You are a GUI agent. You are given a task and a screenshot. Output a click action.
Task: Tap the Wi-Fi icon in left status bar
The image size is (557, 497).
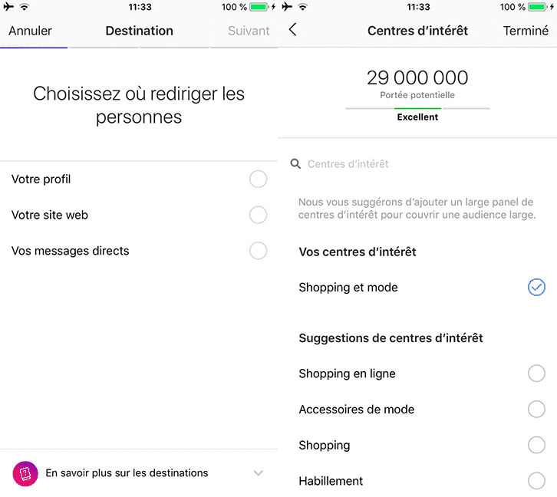[x=24, y=7]
